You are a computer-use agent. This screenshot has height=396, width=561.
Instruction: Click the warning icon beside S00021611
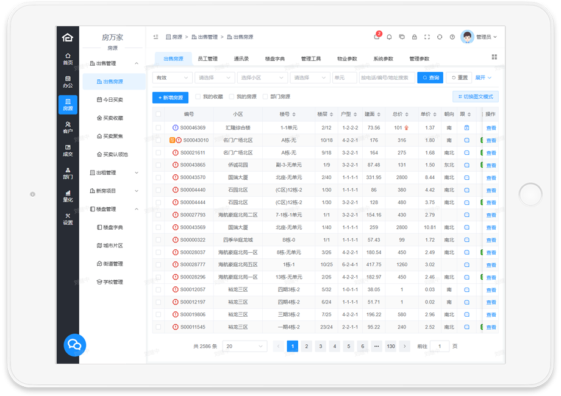tap(176, 152)
